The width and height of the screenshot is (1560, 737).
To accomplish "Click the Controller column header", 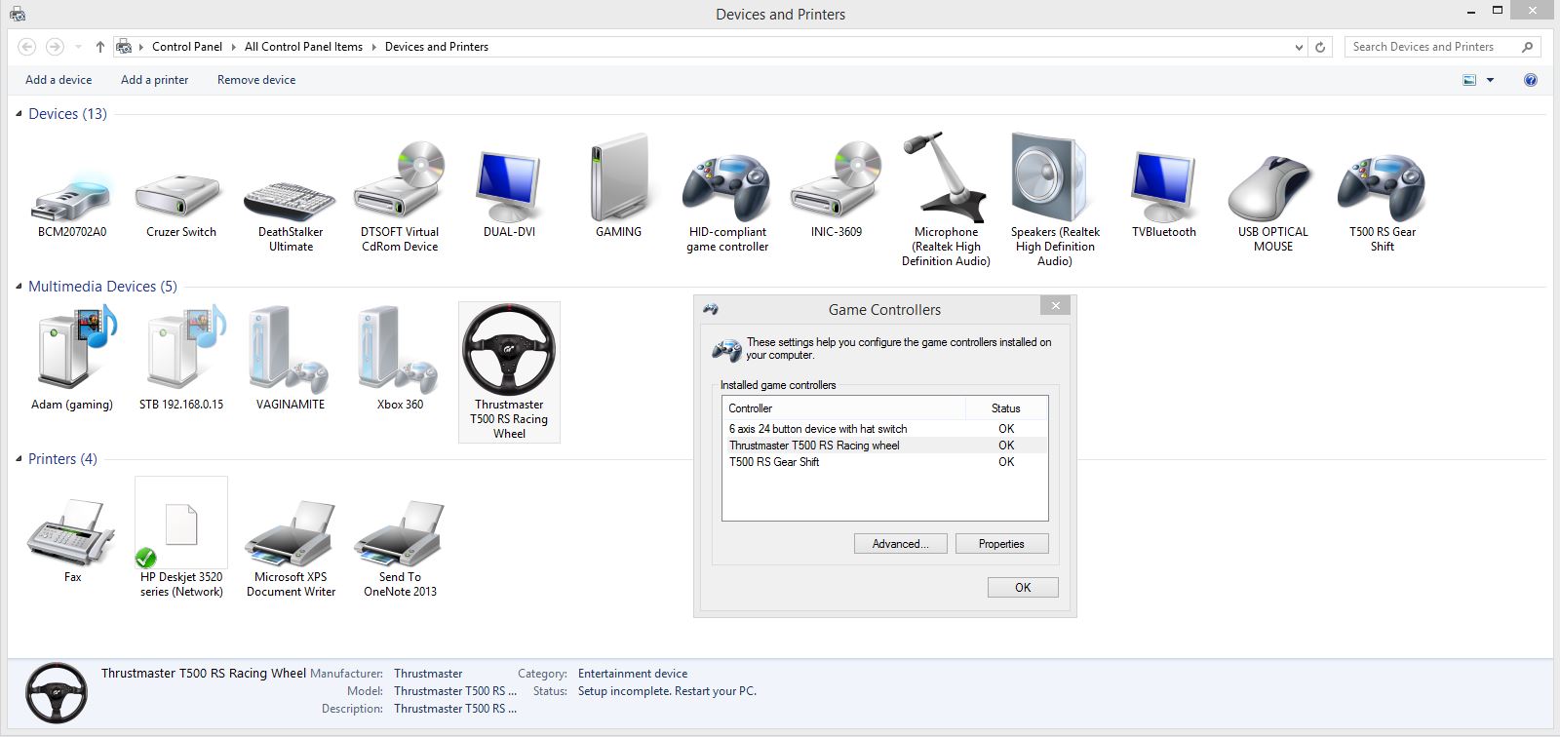I will click(844, 408).
